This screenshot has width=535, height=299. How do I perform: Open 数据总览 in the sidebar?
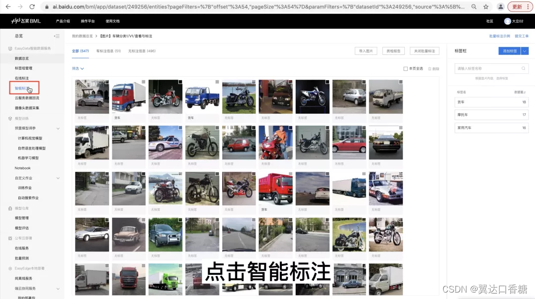point(22,58)
